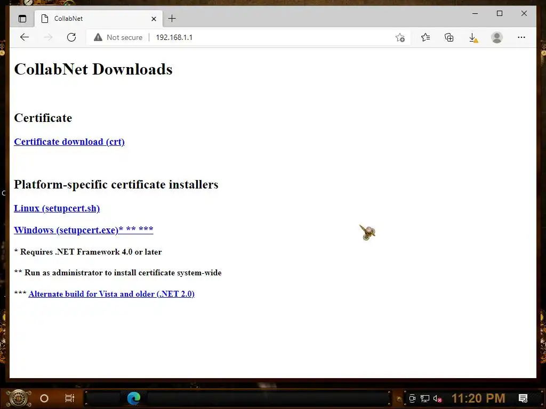Viewport: 546px width, 409px height.
Task: Open a new tab
Action: (172, 19)
